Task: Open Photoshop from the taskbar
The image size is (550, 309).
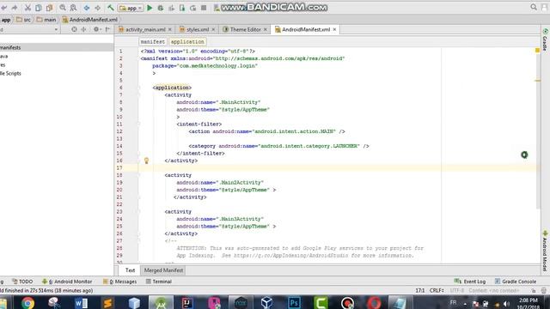Action: pyautogui.click(x=294, y=303)
